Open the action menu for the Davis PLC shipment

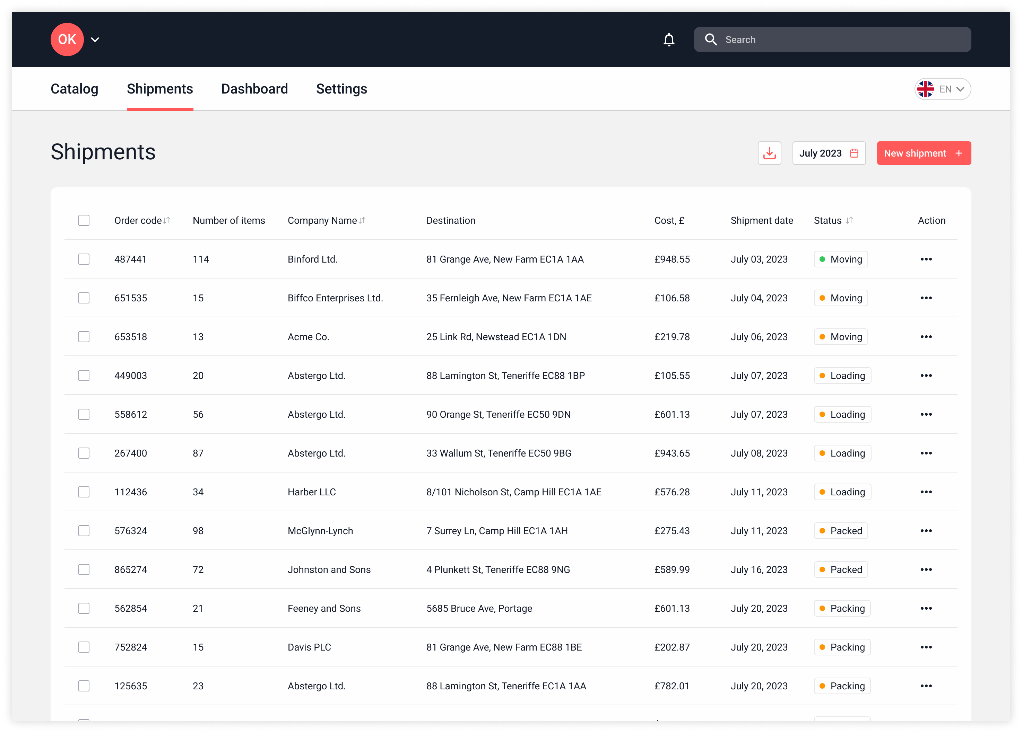926,647
